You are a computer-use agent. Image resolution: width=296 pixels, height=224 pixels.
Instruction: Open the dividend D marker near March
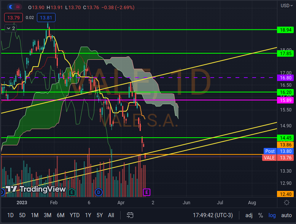(99, 192)
